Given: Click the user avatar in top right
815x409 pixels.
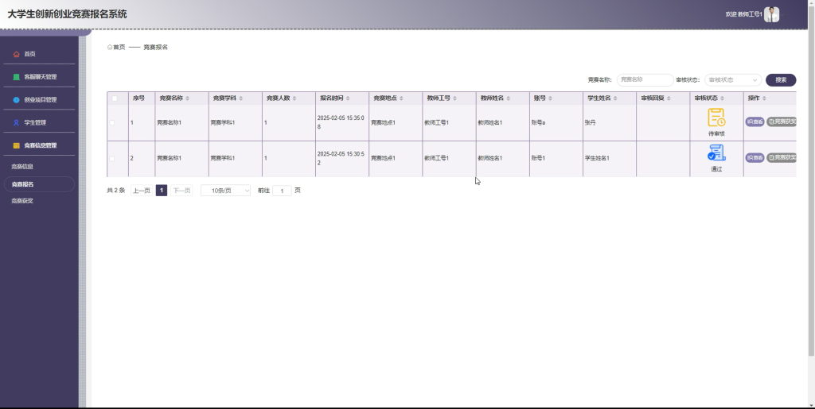Looking at the screenshot, I should click(771, 14).
